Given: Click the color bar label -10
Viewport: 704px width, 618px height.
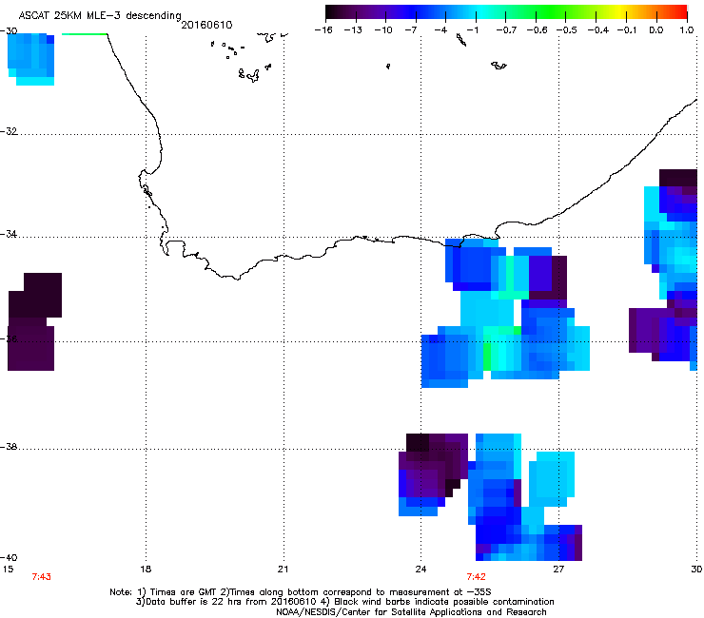Looking at the screenshot, I should tap(383, 30).
